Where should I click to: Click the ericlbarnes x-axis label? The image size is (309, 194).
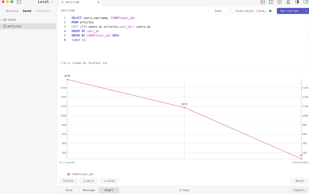pyautogui.click(x=67, y=162)
